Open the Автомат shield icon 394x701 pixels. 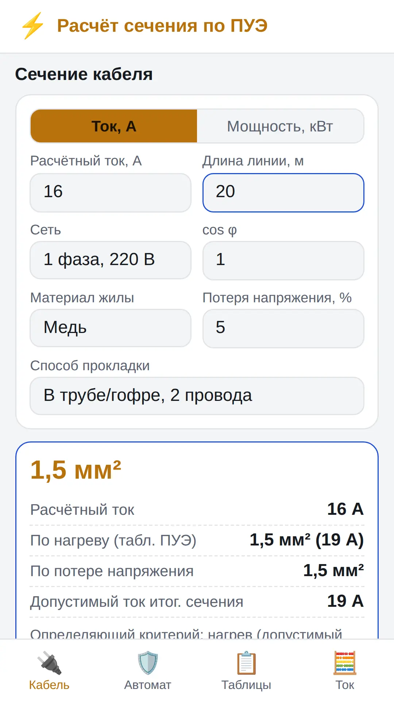148,663
